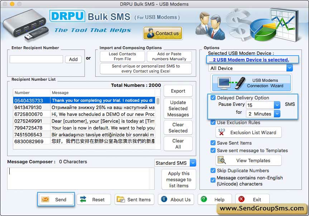This screenshot has height=216, width=309.
Task: Click the computer and USB modem wizard icon
Action: [x=232, y=83]
